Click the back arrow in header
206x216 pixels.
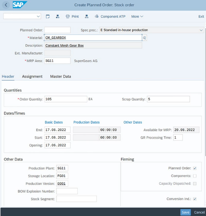tap(6, 5)
